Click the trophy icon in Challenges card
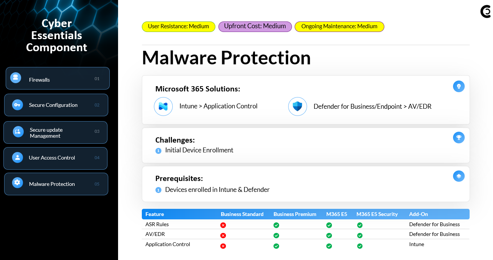The height and width of the screenshot is (260, 493). [x=459, y=138]
